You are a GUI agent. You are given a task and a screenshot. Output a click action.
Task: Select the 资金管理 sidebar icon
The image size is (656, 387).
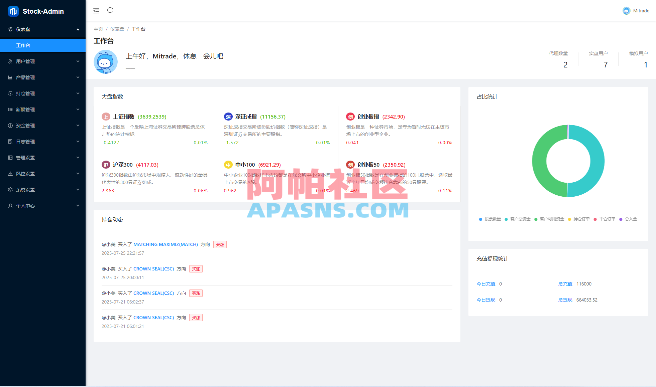10,126
